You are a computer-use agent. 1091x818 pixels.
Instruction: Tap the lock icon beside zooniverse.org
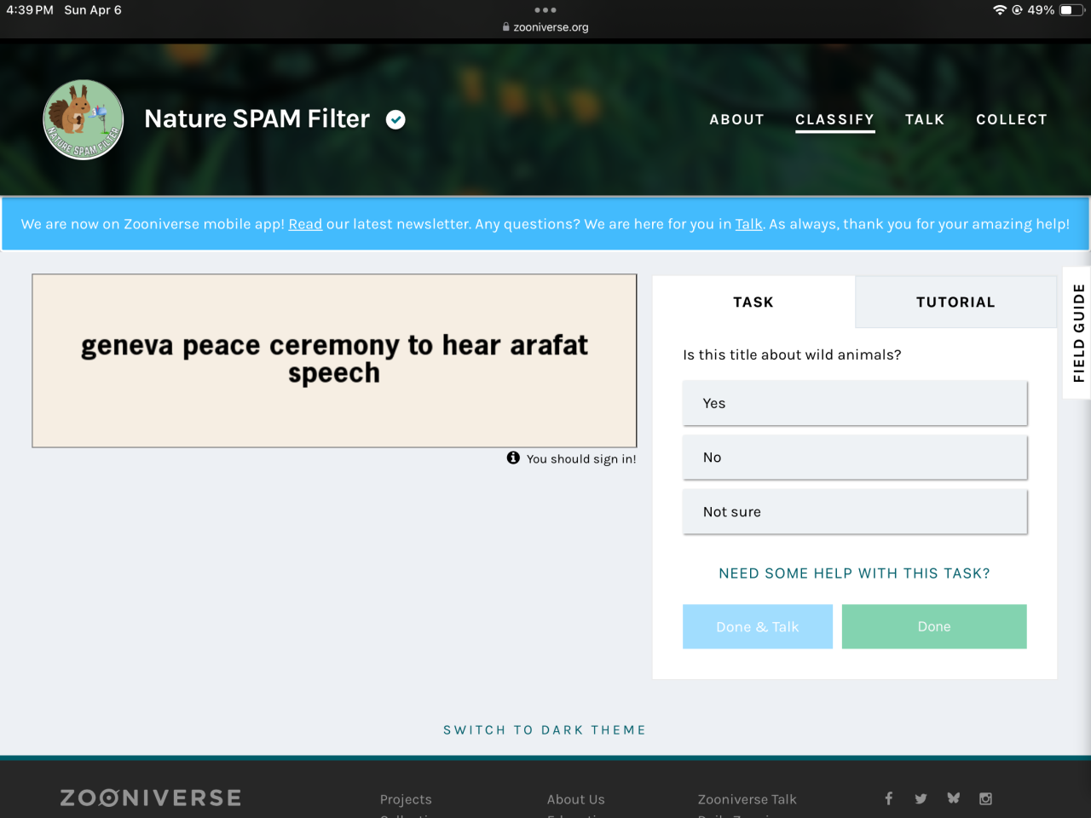[x=506, y=26]
